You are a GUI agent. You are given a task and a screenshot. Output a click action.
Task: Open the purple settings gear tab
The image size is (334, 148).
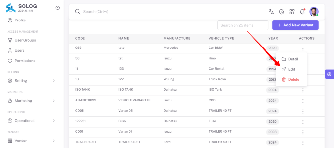(x=329, y=74)
